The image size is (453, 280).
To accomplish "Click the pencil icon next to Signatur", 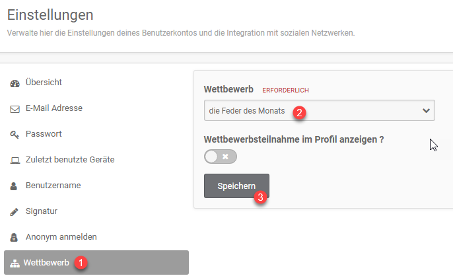I will [x=14, y=212].
